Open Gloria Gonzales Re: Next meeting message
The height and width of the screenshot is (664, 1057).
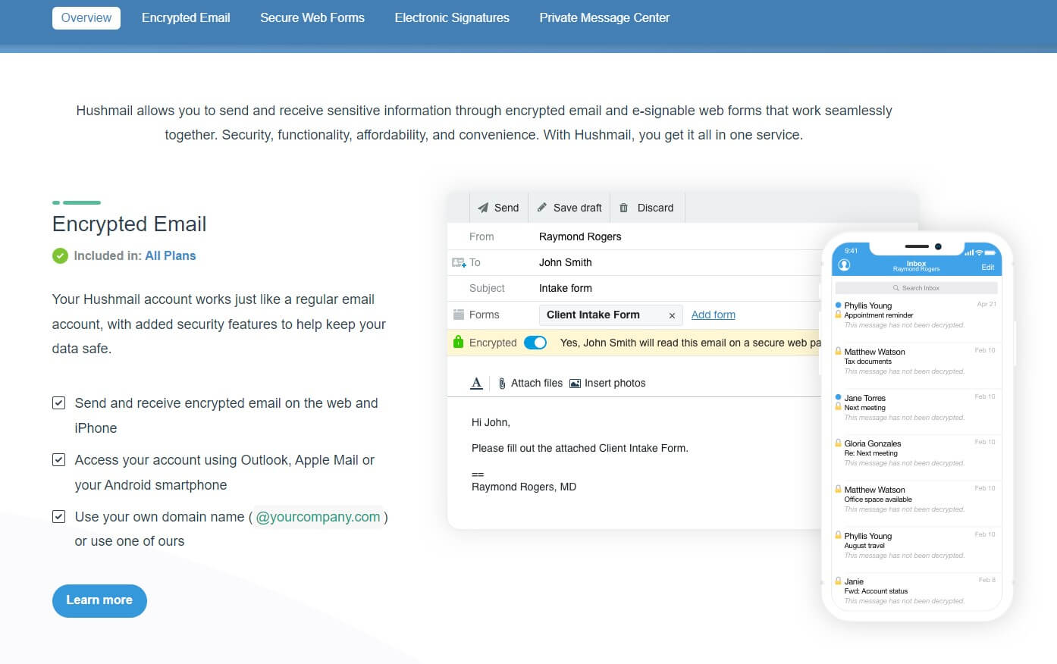(x=916, y=453)
